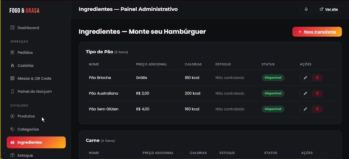Delete Pão Brioche using the trash icon
The height and width of the screenshot is (159, 349).
317,78
